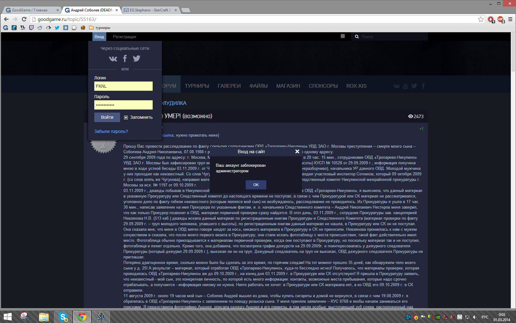This screenshot has width=516, height=323.
Task: Open site Twitter icon in navbar
Action: click(414, 86)
